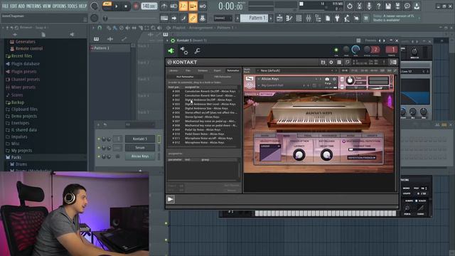Click Kontakt plugin speaker icon
The width and height of the screenshot is (455, 256).
pyautogui.click(x=171, y=51)
